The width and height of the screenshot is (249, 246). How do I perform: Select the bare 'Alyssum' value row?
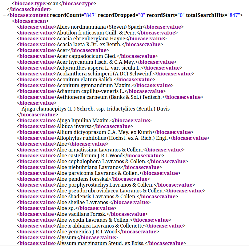pyautogui.click(x=67, y=238)
